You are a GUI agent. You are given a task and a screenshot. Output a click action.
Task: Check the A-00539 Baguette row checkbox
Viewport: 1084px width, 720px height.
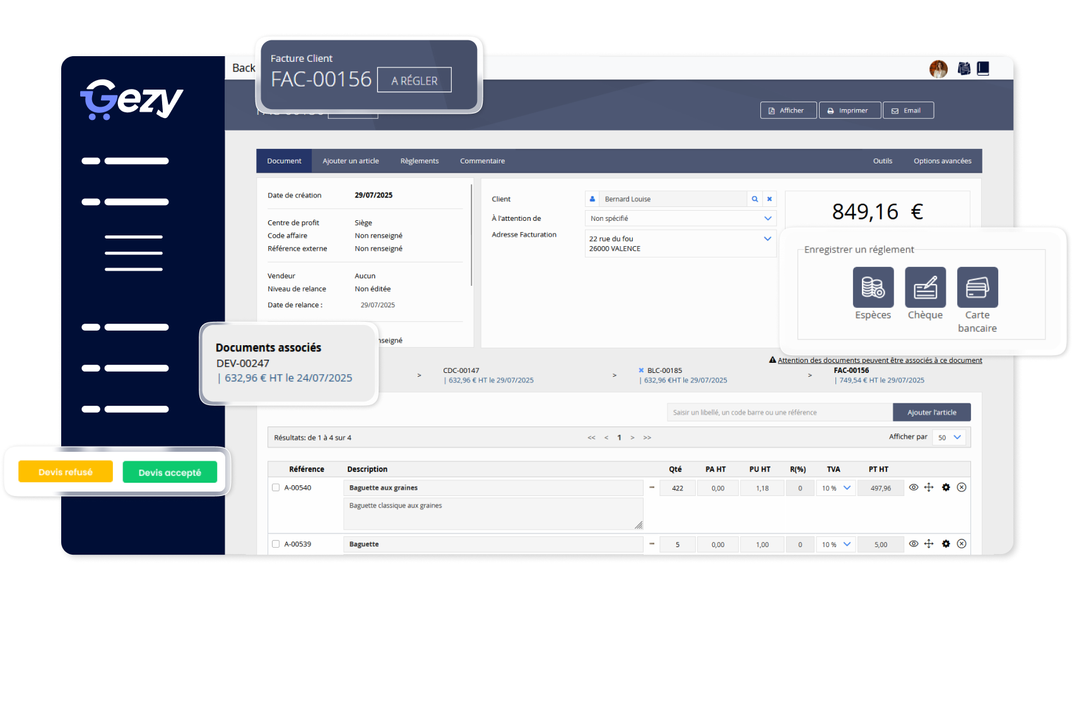275,543
